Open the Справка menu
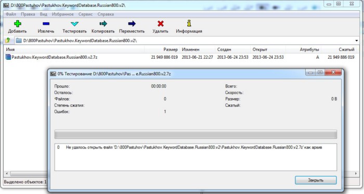Viewport: 364px width, 194px height. pos(106,14)
